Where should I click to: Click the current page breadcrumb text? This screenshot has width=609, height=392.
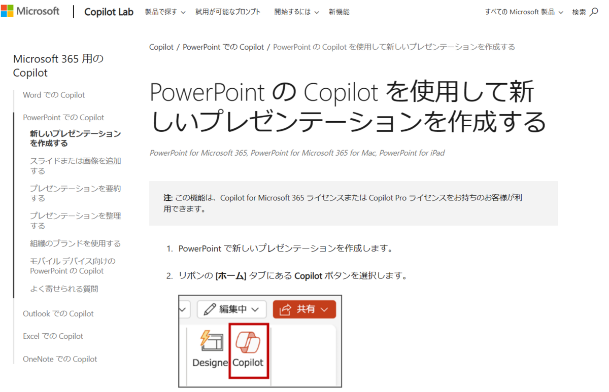tap(394, 47)
